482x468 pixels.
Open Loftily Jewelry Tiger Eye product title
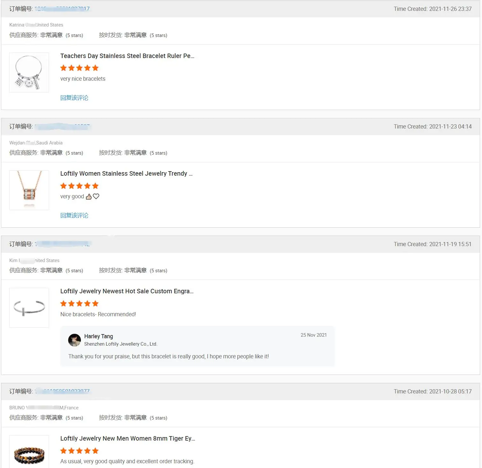pos(127,439)
